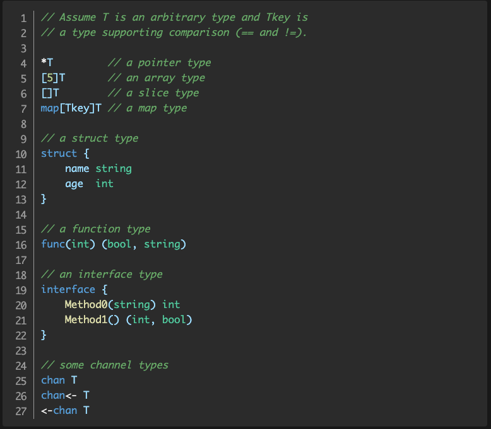The width and height of the screenshot is (491, 429).
Task: Click the '// some channel types' comment
Action: (105, 365)
